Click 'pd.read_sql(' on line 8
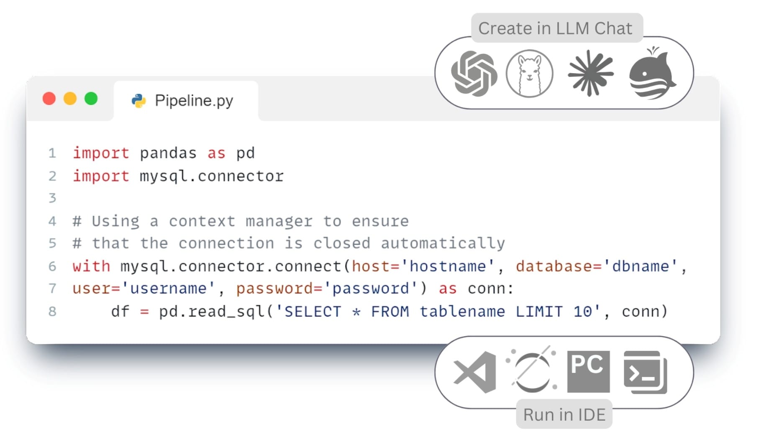Screen dimensions: 759x434 point(216,311)
